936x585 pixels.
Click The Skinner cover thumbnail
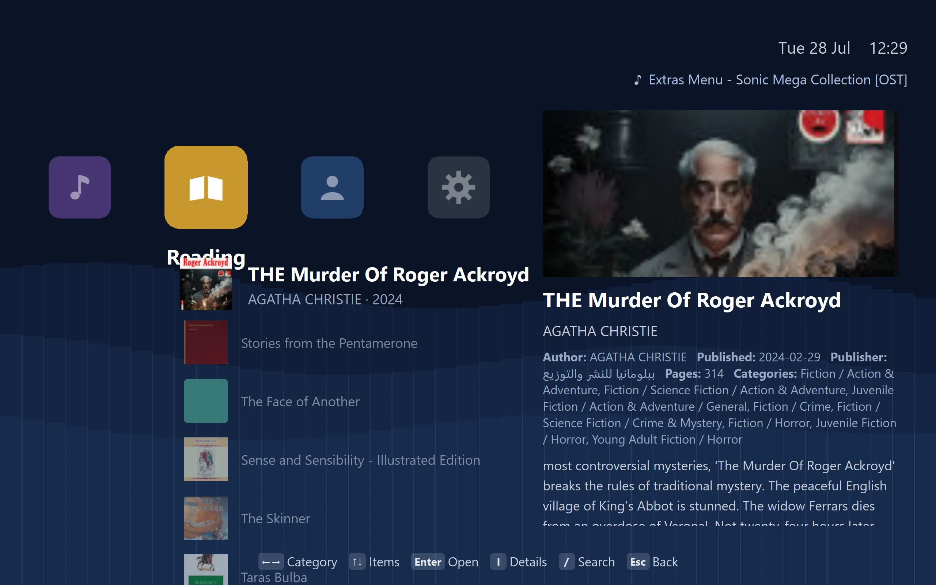[x=205, y=518]
